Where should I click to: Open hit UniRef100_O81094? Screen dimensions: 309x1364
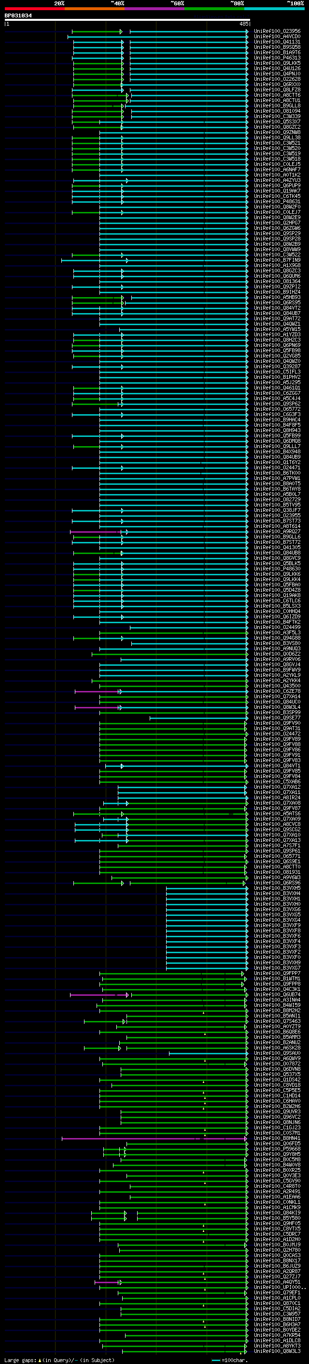pos(277,111)
